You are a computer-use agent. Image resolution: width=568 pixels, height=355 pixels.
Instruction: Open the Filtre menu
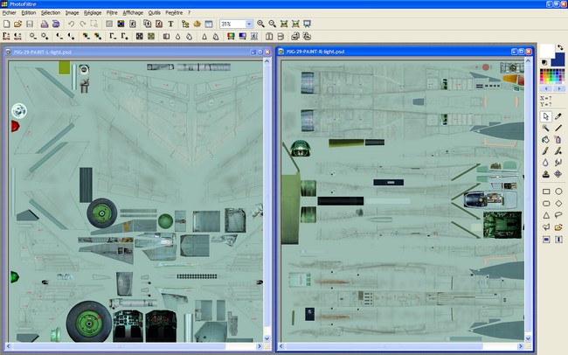tap(112, 13)
